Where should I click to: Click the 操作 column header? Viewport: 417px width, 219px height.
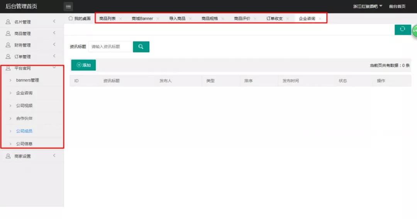click(381, 81)
